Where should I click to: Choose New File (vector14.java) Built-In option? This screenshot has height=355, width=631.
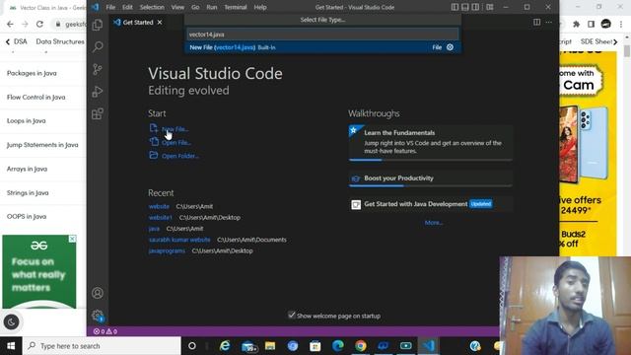click(322, 47)
